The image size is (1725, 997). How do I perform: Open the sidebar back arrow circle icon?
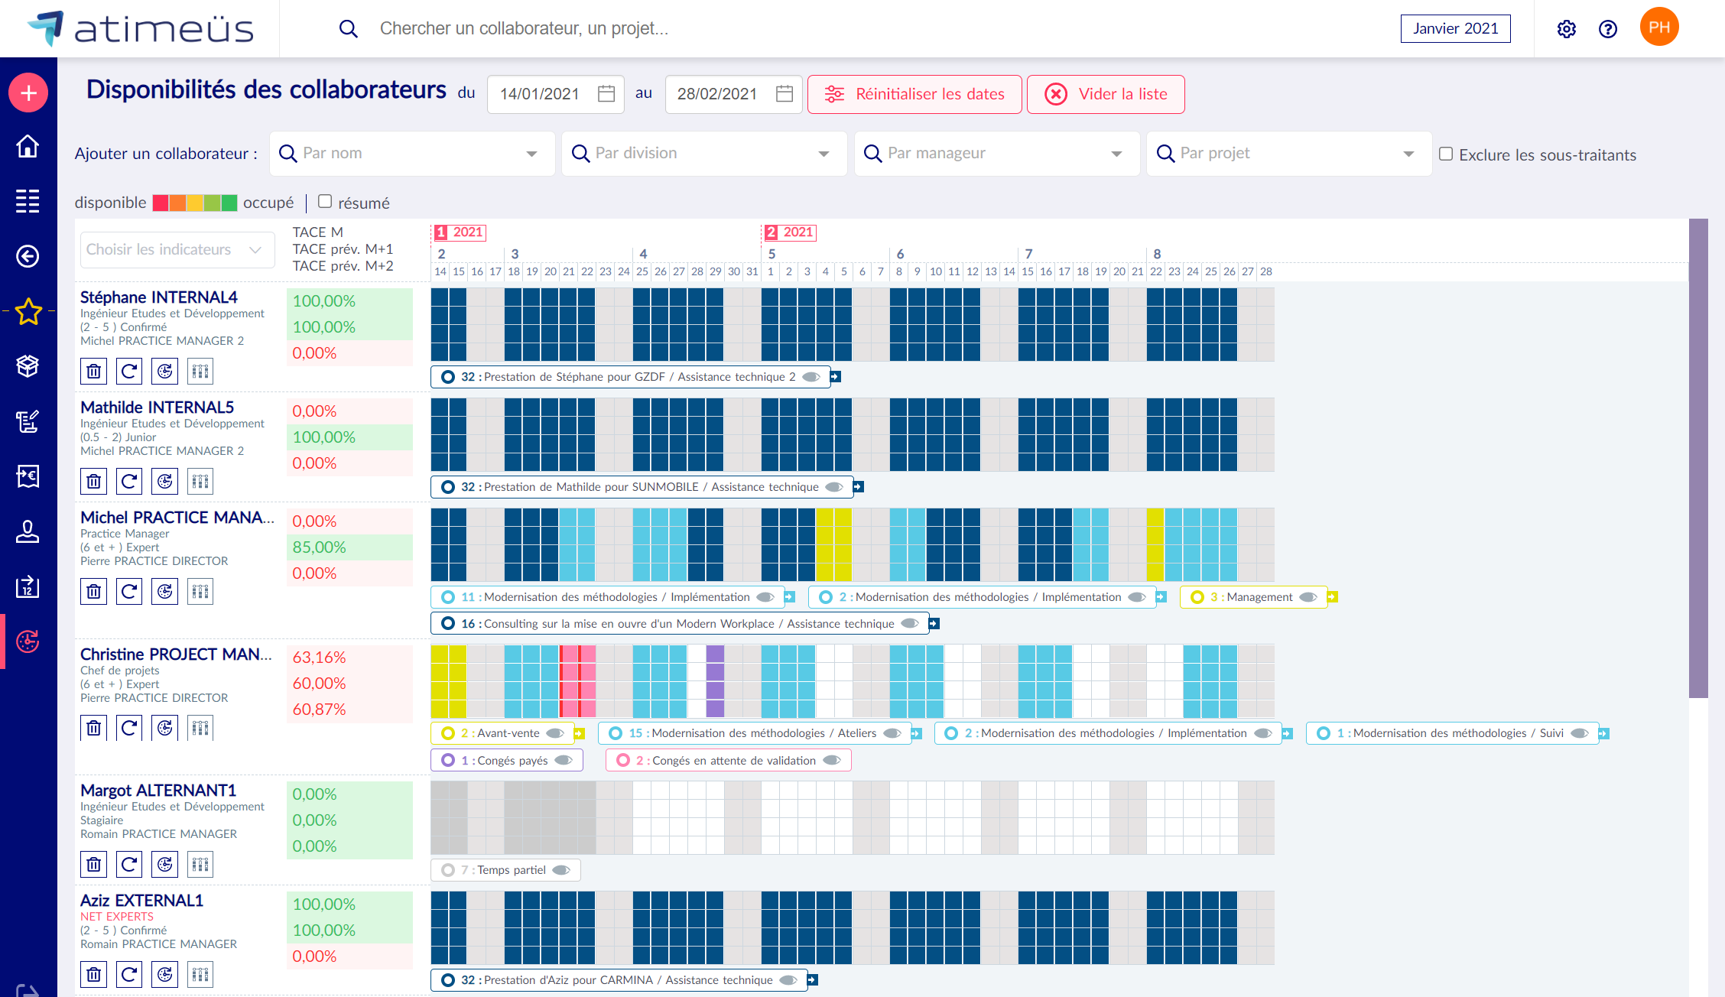(28, 256)
